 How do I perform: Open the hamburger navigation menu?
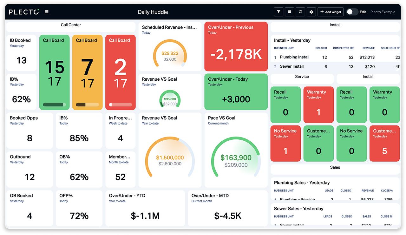tap(46, 11)
